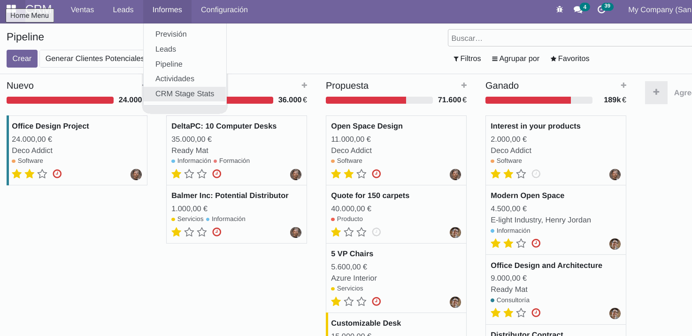The image size is (692, 336).
Task: Open the Agrupar por dropdown
Action: (x=515, y=59)
